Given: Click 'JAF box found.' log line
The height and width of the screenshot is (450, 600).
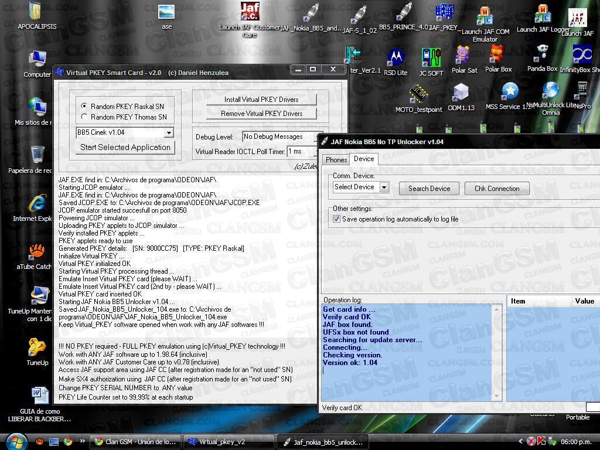Looking at the screenshot, I should pos(347,325).
